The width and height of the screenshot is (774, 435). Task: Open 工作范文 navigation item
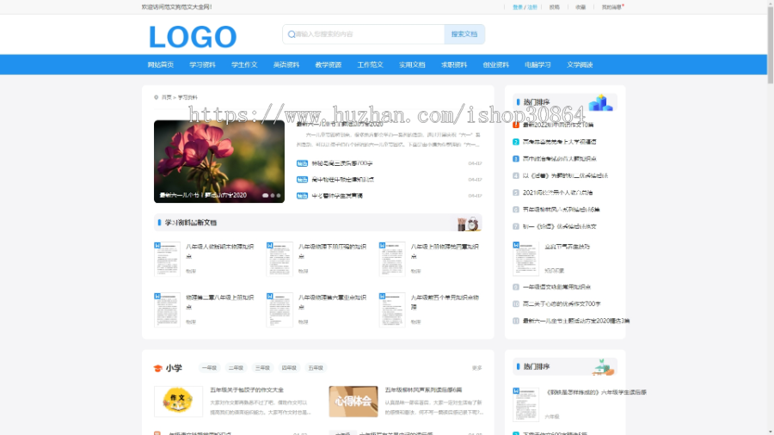(x=370, y=64)
